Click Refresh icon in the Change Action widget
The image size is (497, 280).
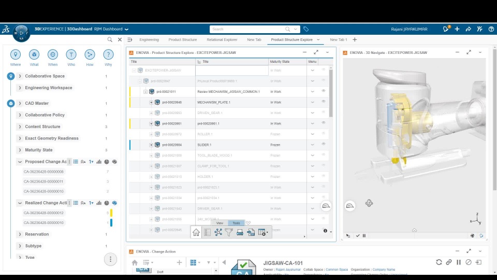438,262
